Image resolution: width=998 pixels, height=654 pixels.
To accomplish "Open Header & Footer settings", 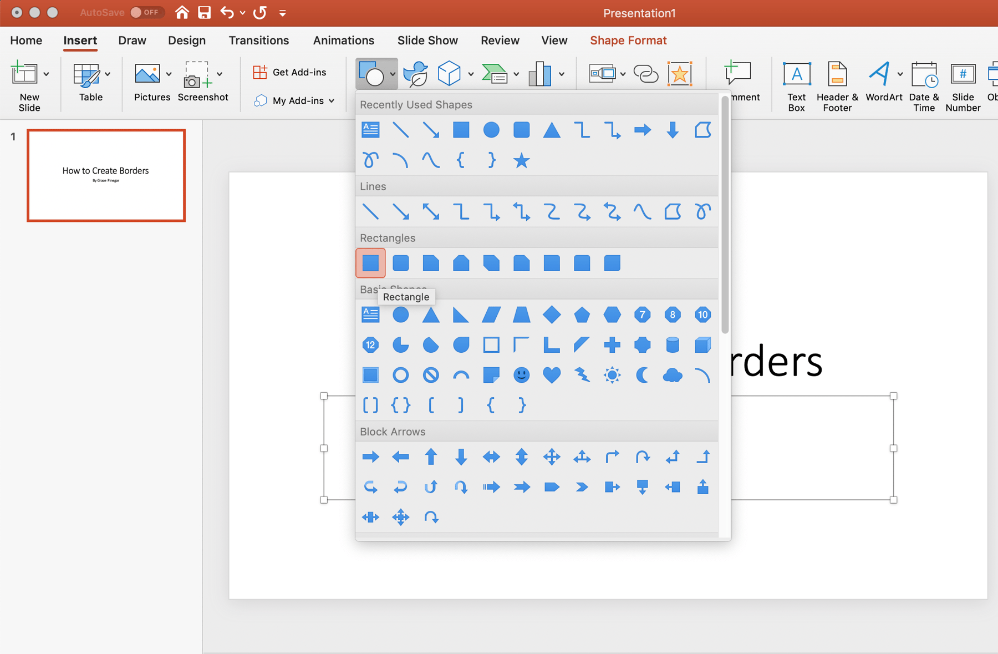I will 837,84.
